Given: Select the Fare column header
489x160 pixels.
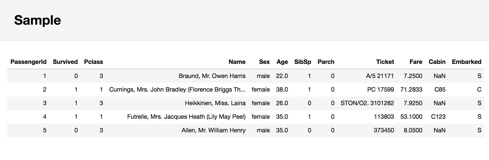Looking at the screenshot, I should [x=416, y=62].
